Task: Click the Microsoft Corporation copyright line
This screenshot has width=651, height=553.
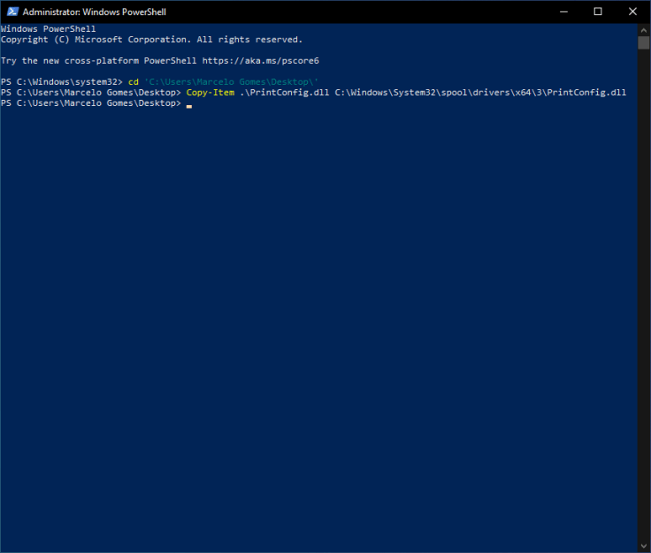Action: [151, 40]
